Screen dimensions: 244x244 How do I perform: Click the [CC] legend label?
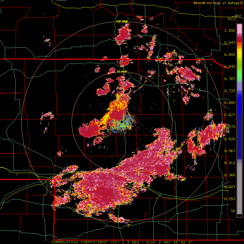click(232, 19)
